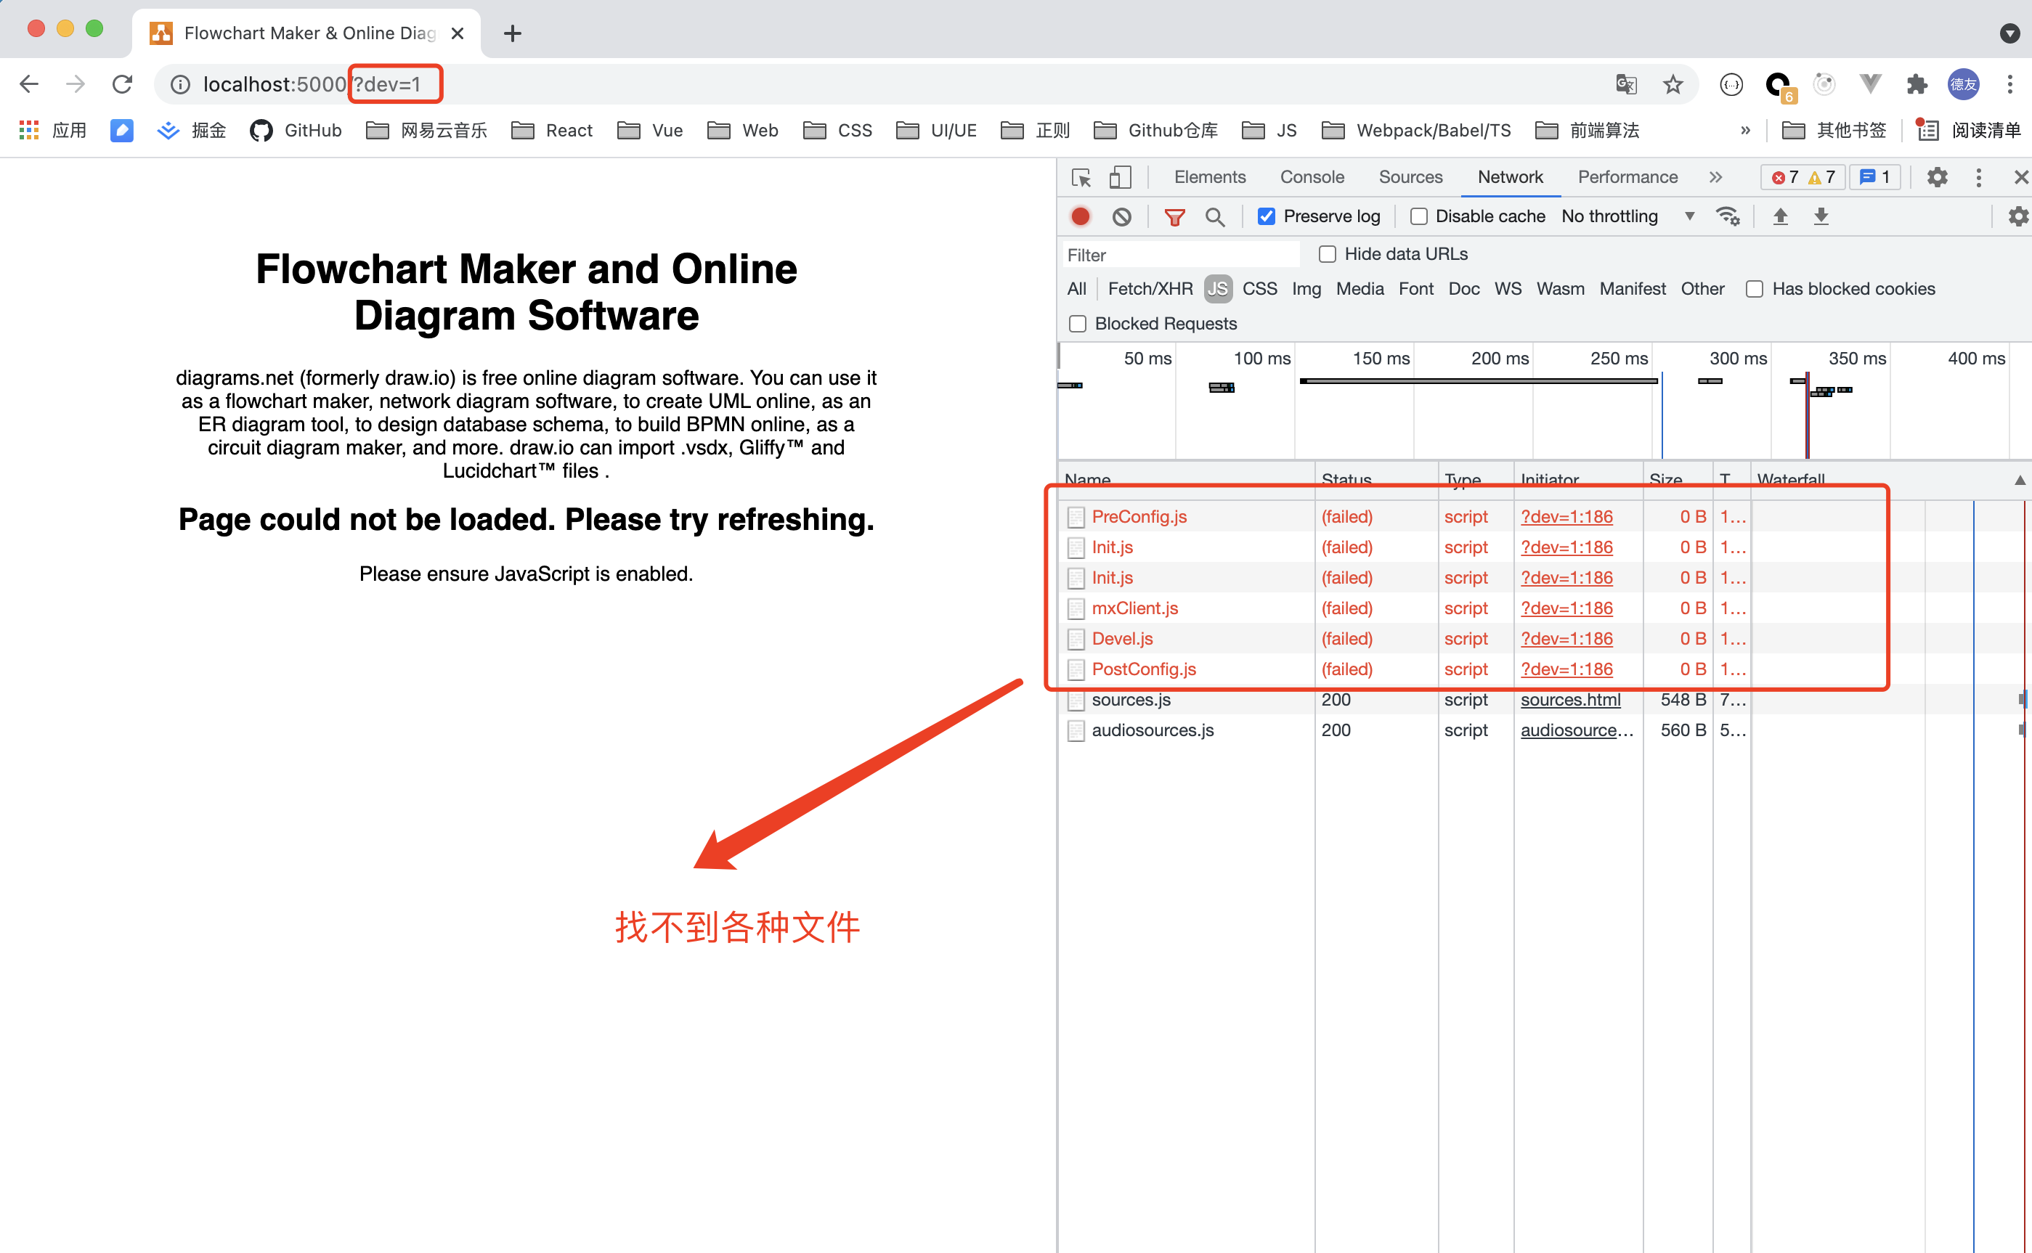Bookmark this page with the star
The width and height of the screenshot is (2032, 1253).
(1673, 84)
